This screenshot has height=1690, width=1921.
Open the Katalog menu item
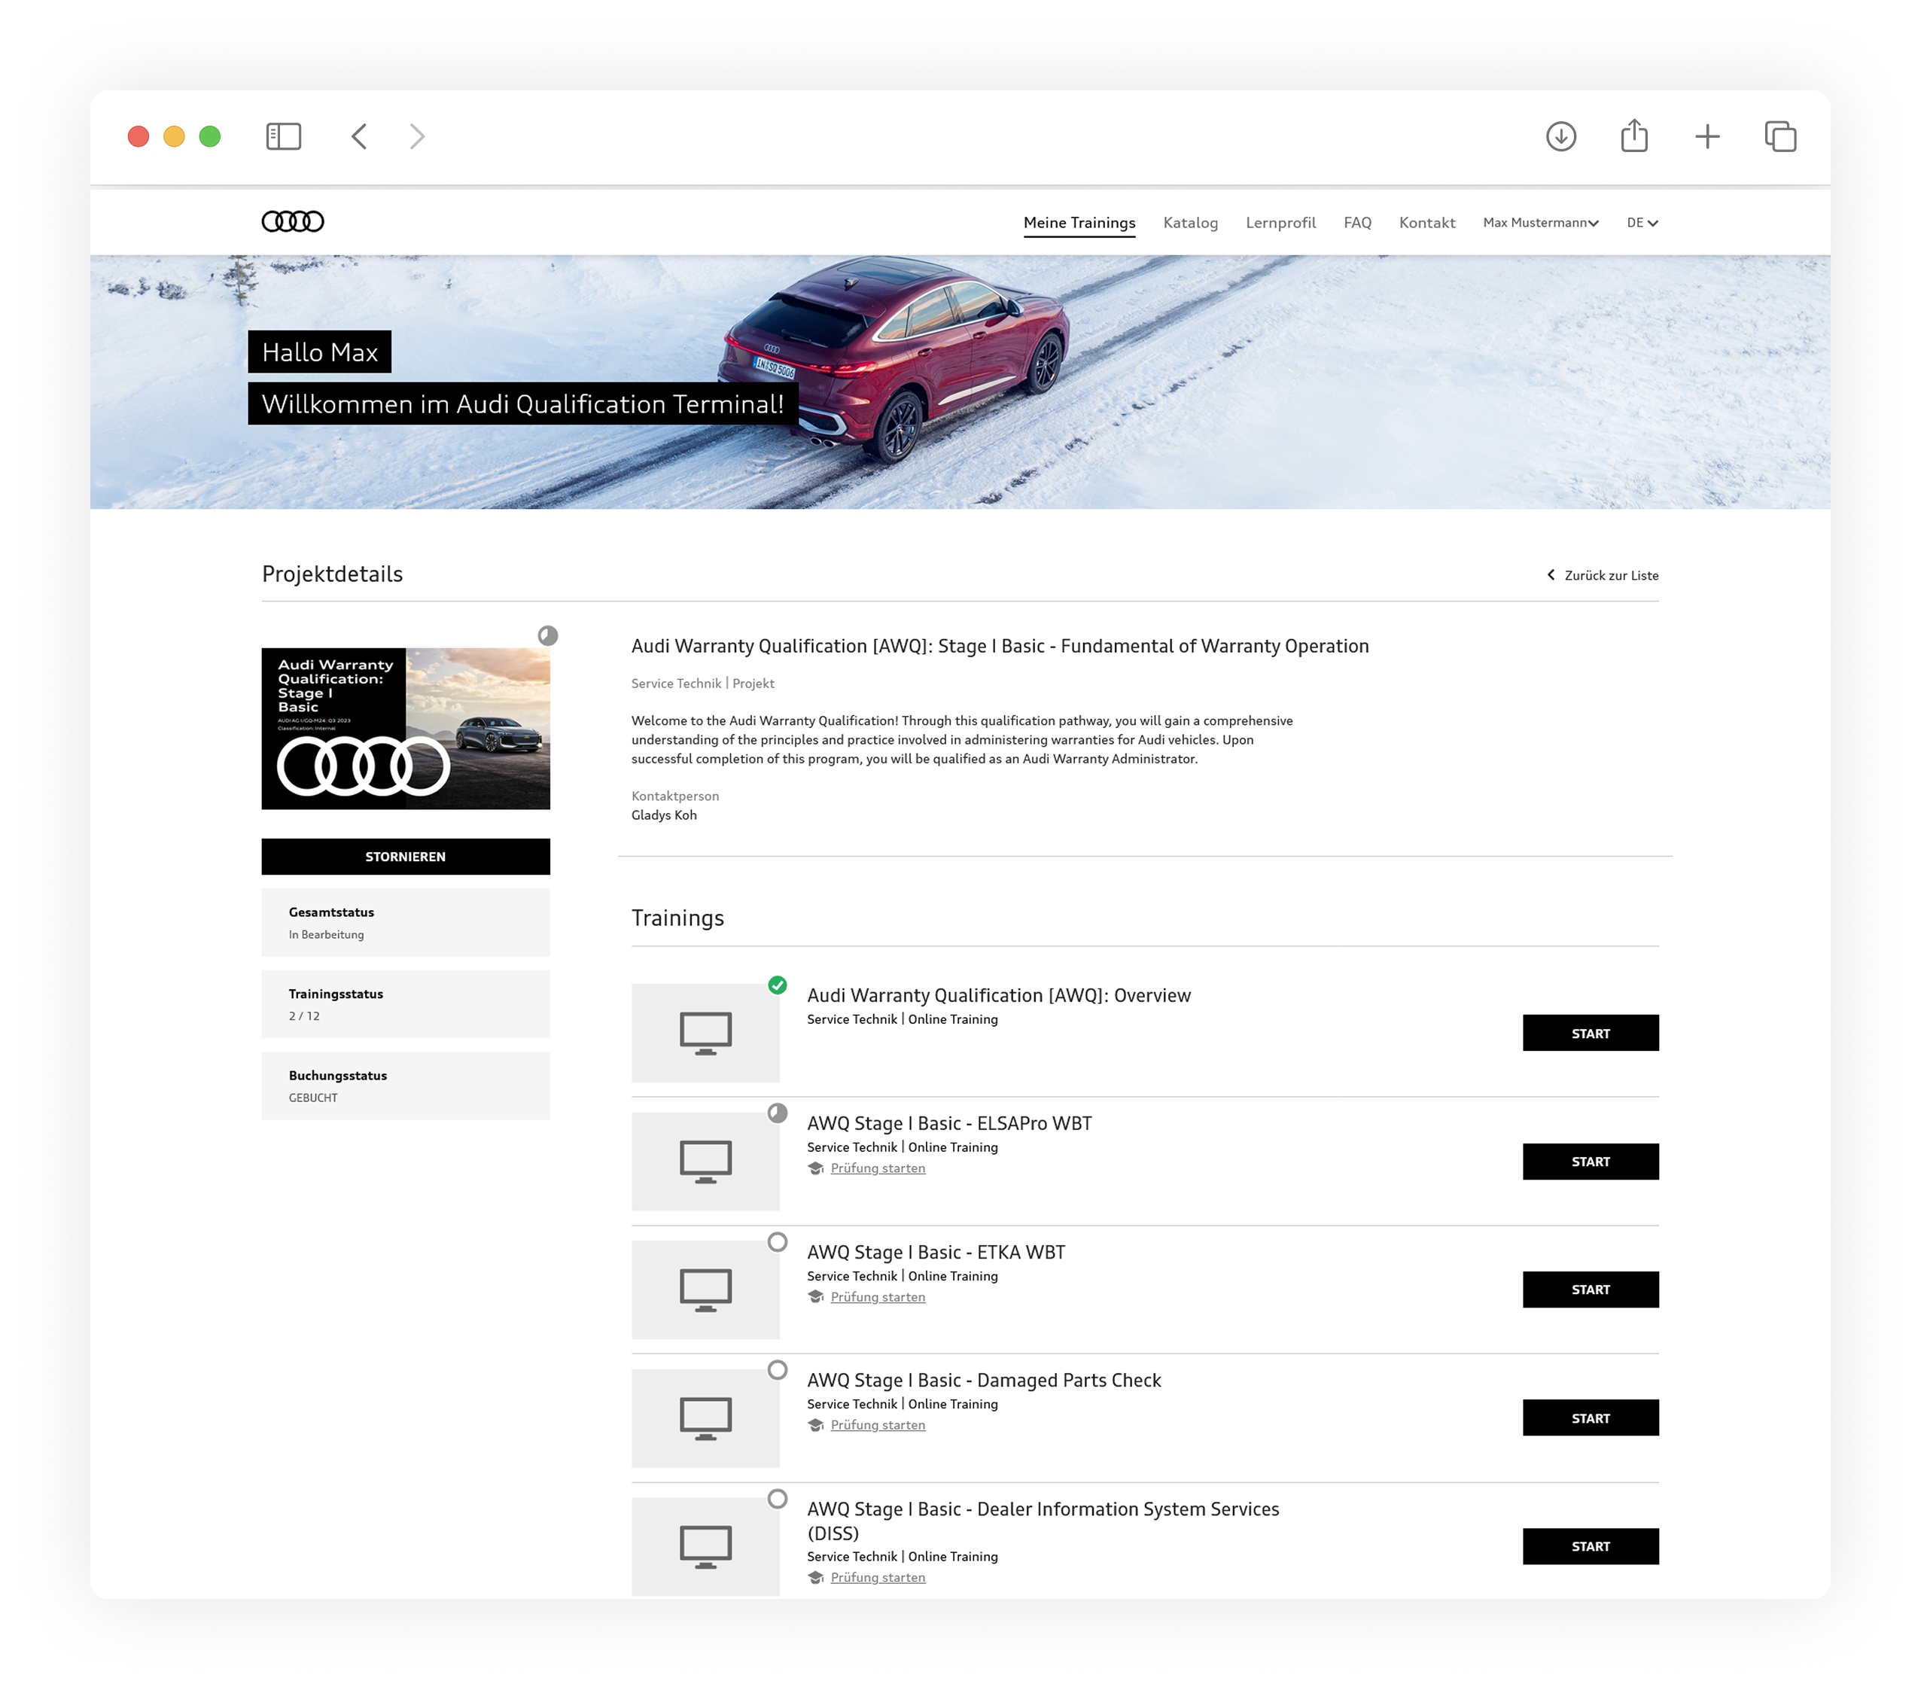[x=1190, y=223]
